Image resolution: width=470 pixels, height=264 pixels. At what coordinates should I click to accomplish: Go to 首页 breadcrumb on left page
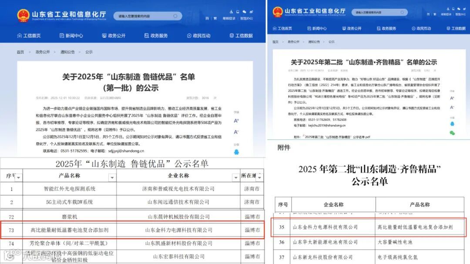pos(20,52)
